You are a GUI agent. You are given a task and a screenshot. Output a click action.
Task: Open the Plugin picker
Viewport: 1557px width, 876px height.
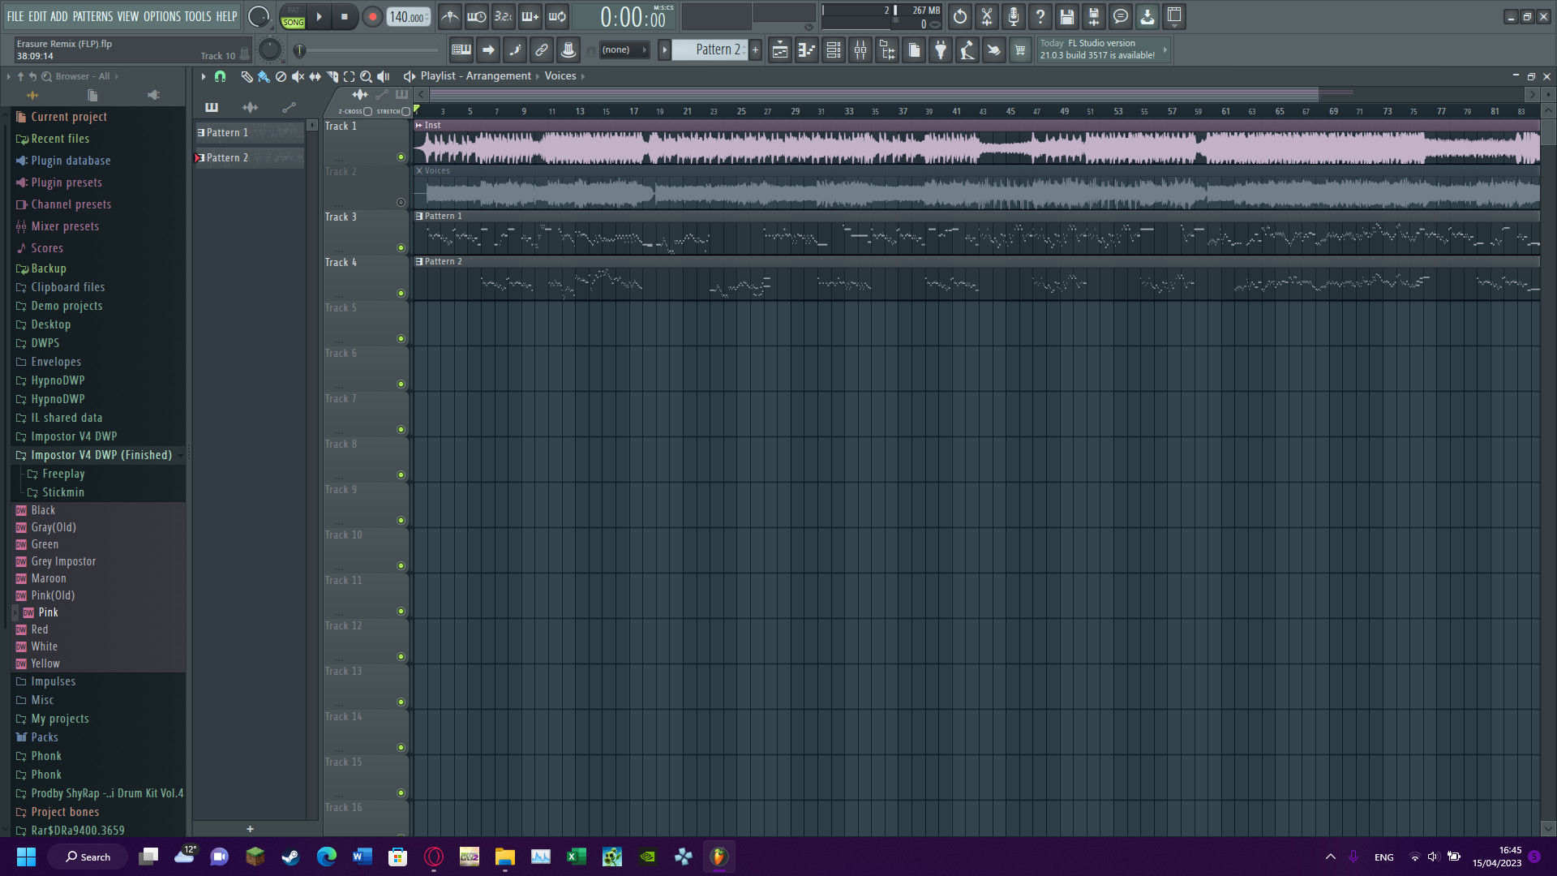point(940,50)
